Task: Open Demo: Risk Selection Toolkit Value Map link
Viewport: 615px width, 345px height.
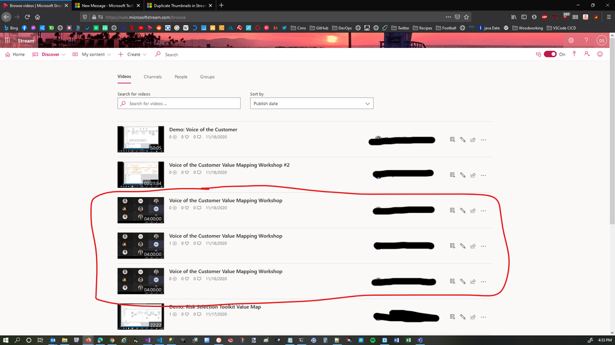Action: click(x=215, y=307)
